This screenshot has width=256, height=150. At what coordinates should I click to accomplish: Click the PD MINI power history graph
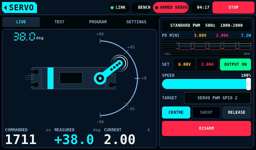coord(206,48)
